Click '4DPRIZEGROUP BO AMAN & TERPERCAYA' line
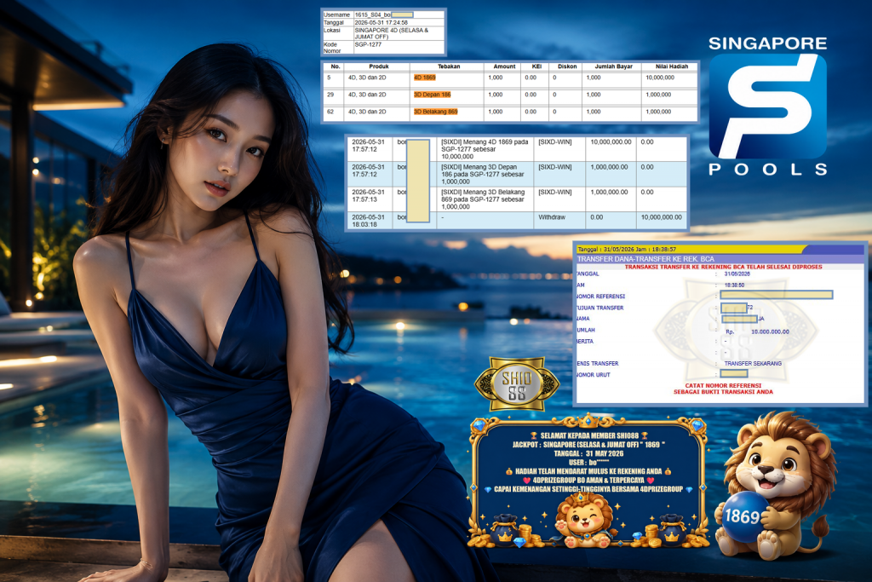 (x=589, y=481)
